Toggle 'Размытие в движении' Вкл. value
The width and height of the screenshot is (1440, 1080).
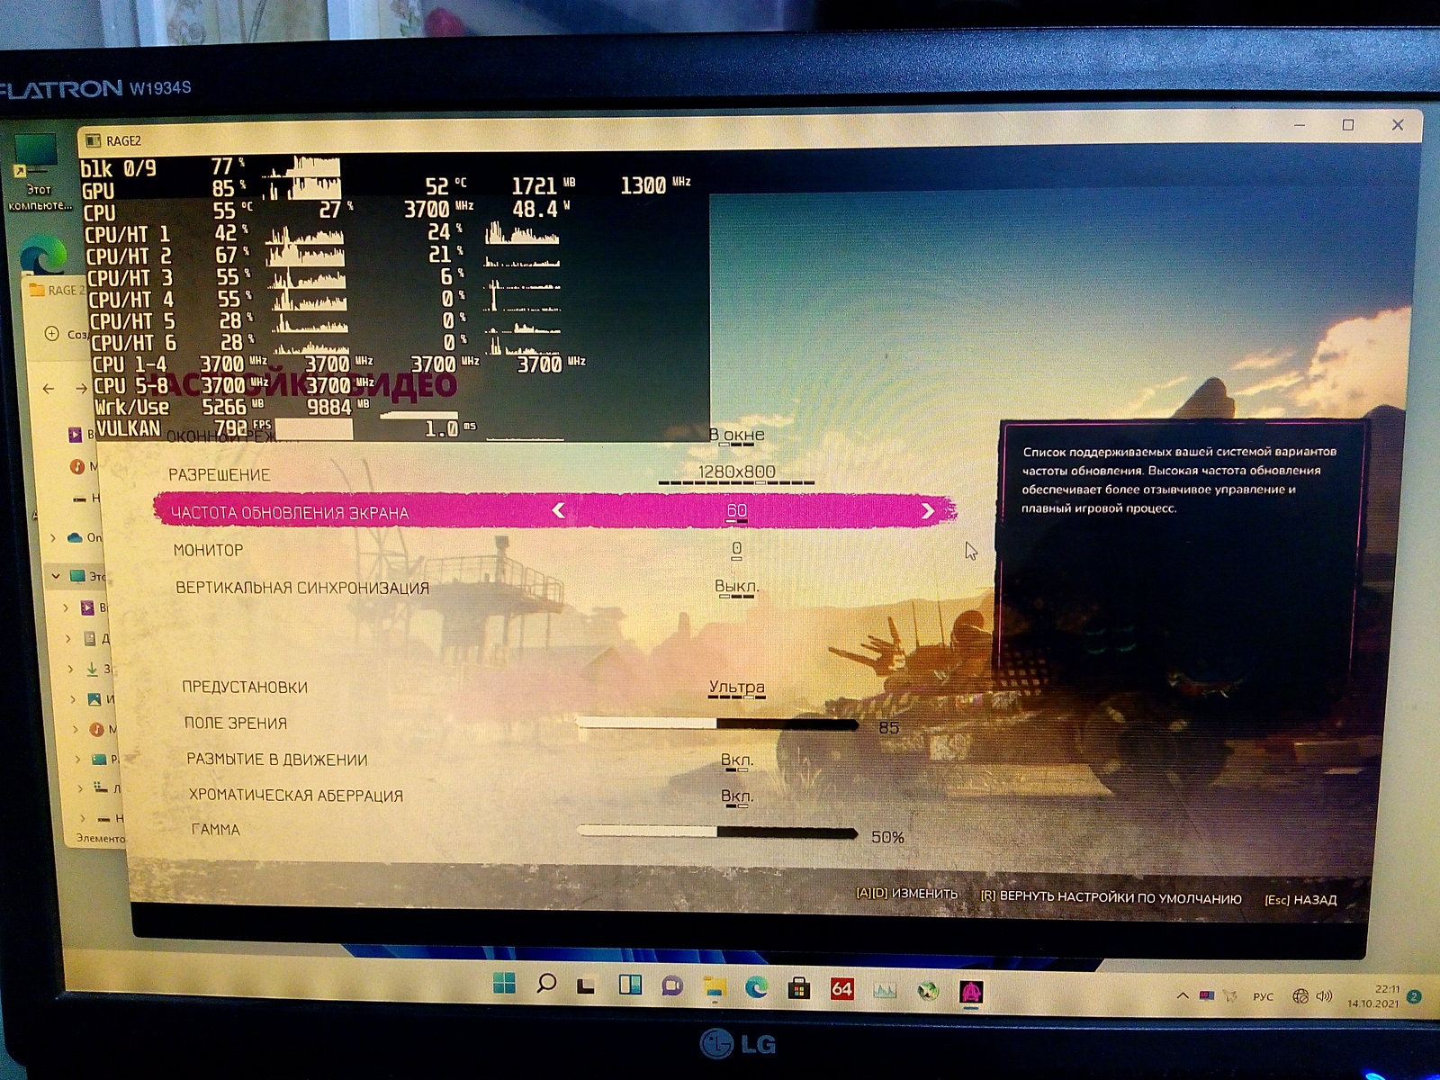pyautogui.click(x=736, y=760)
